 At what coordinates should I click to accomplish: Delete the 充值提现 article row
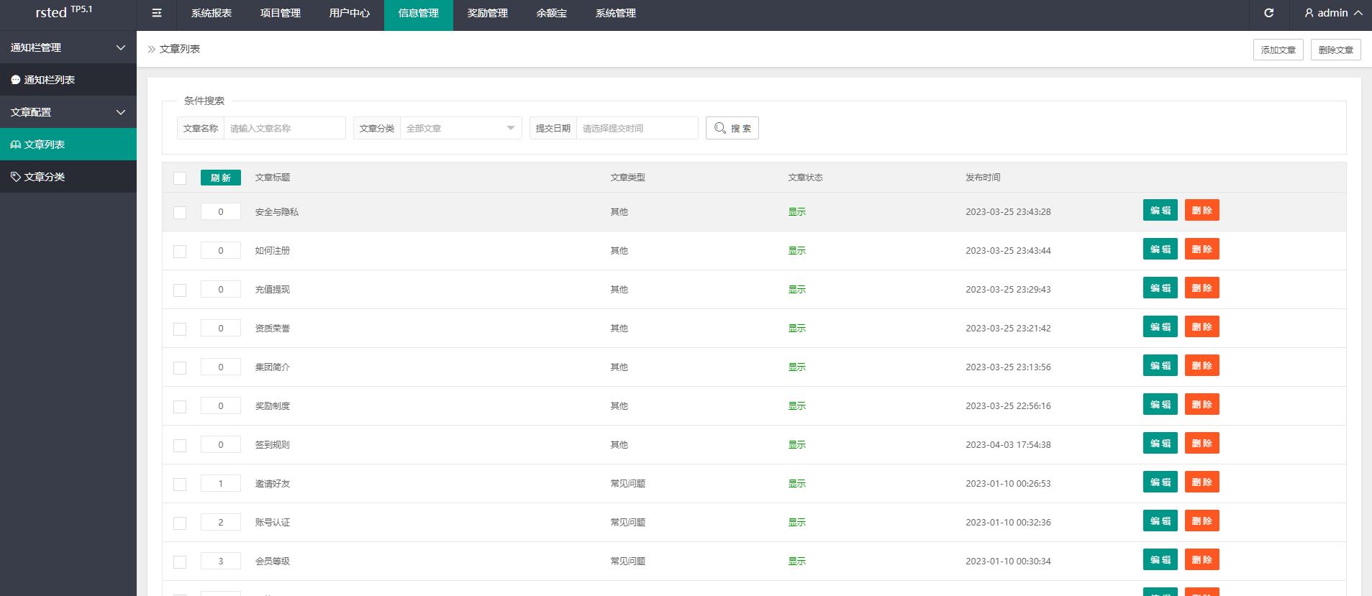(1201, 288)
